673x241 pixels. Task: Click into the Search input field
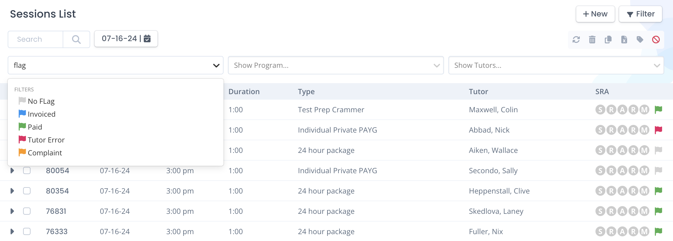(36, 39)
